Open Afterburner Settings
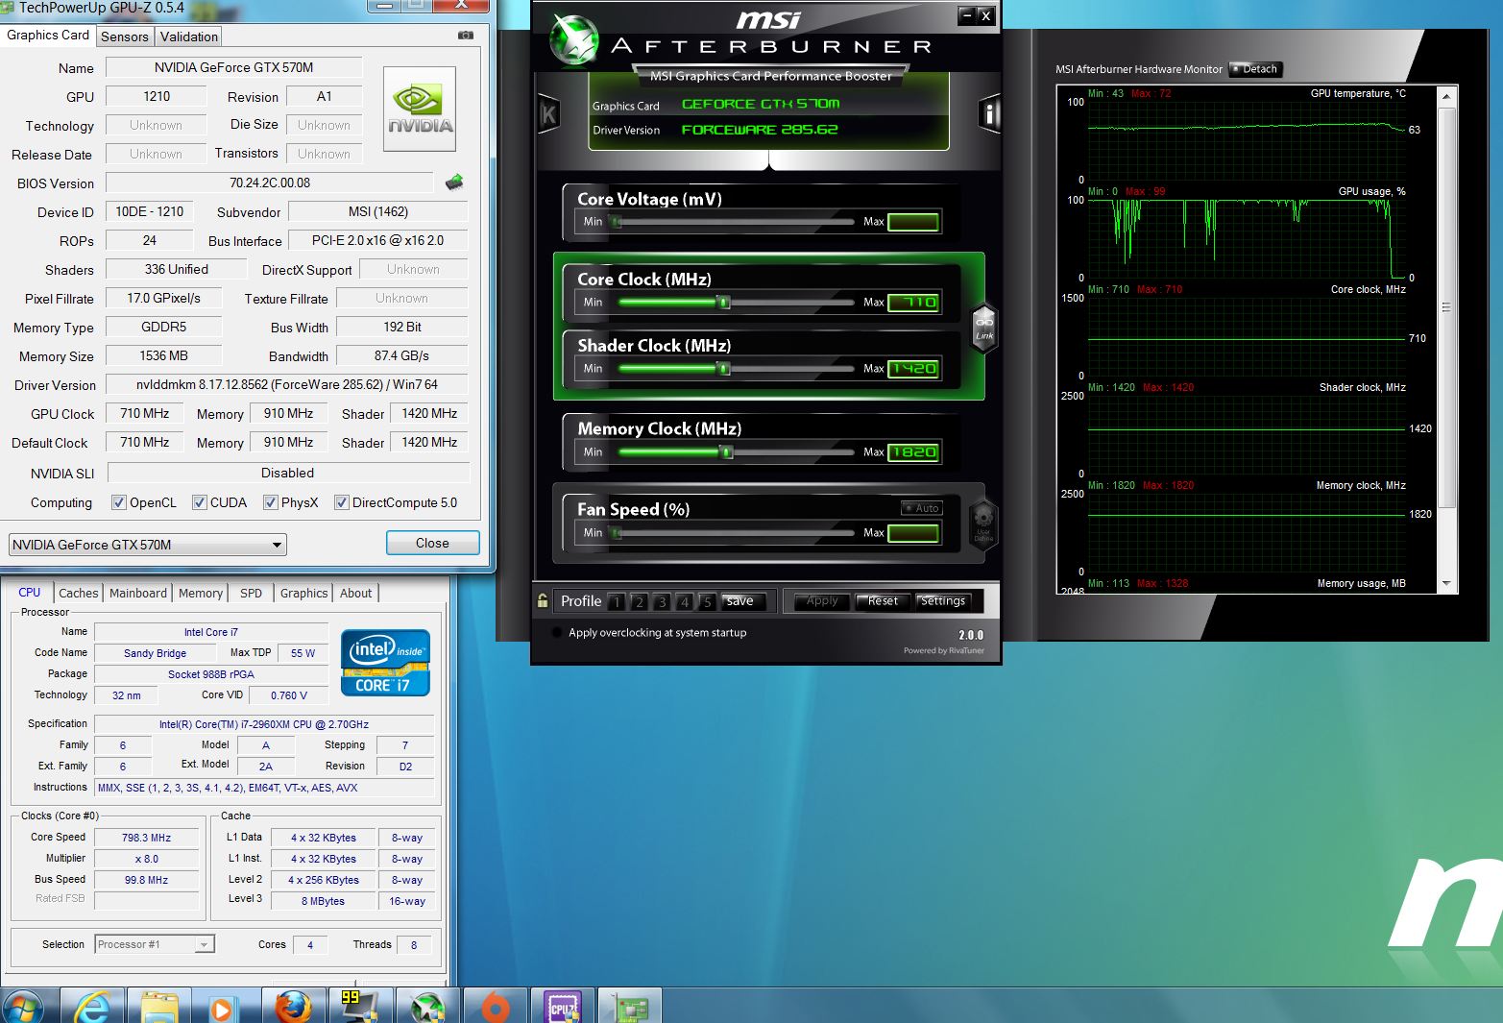Viewport: 1503px width, 1023px height. (943, 601)
